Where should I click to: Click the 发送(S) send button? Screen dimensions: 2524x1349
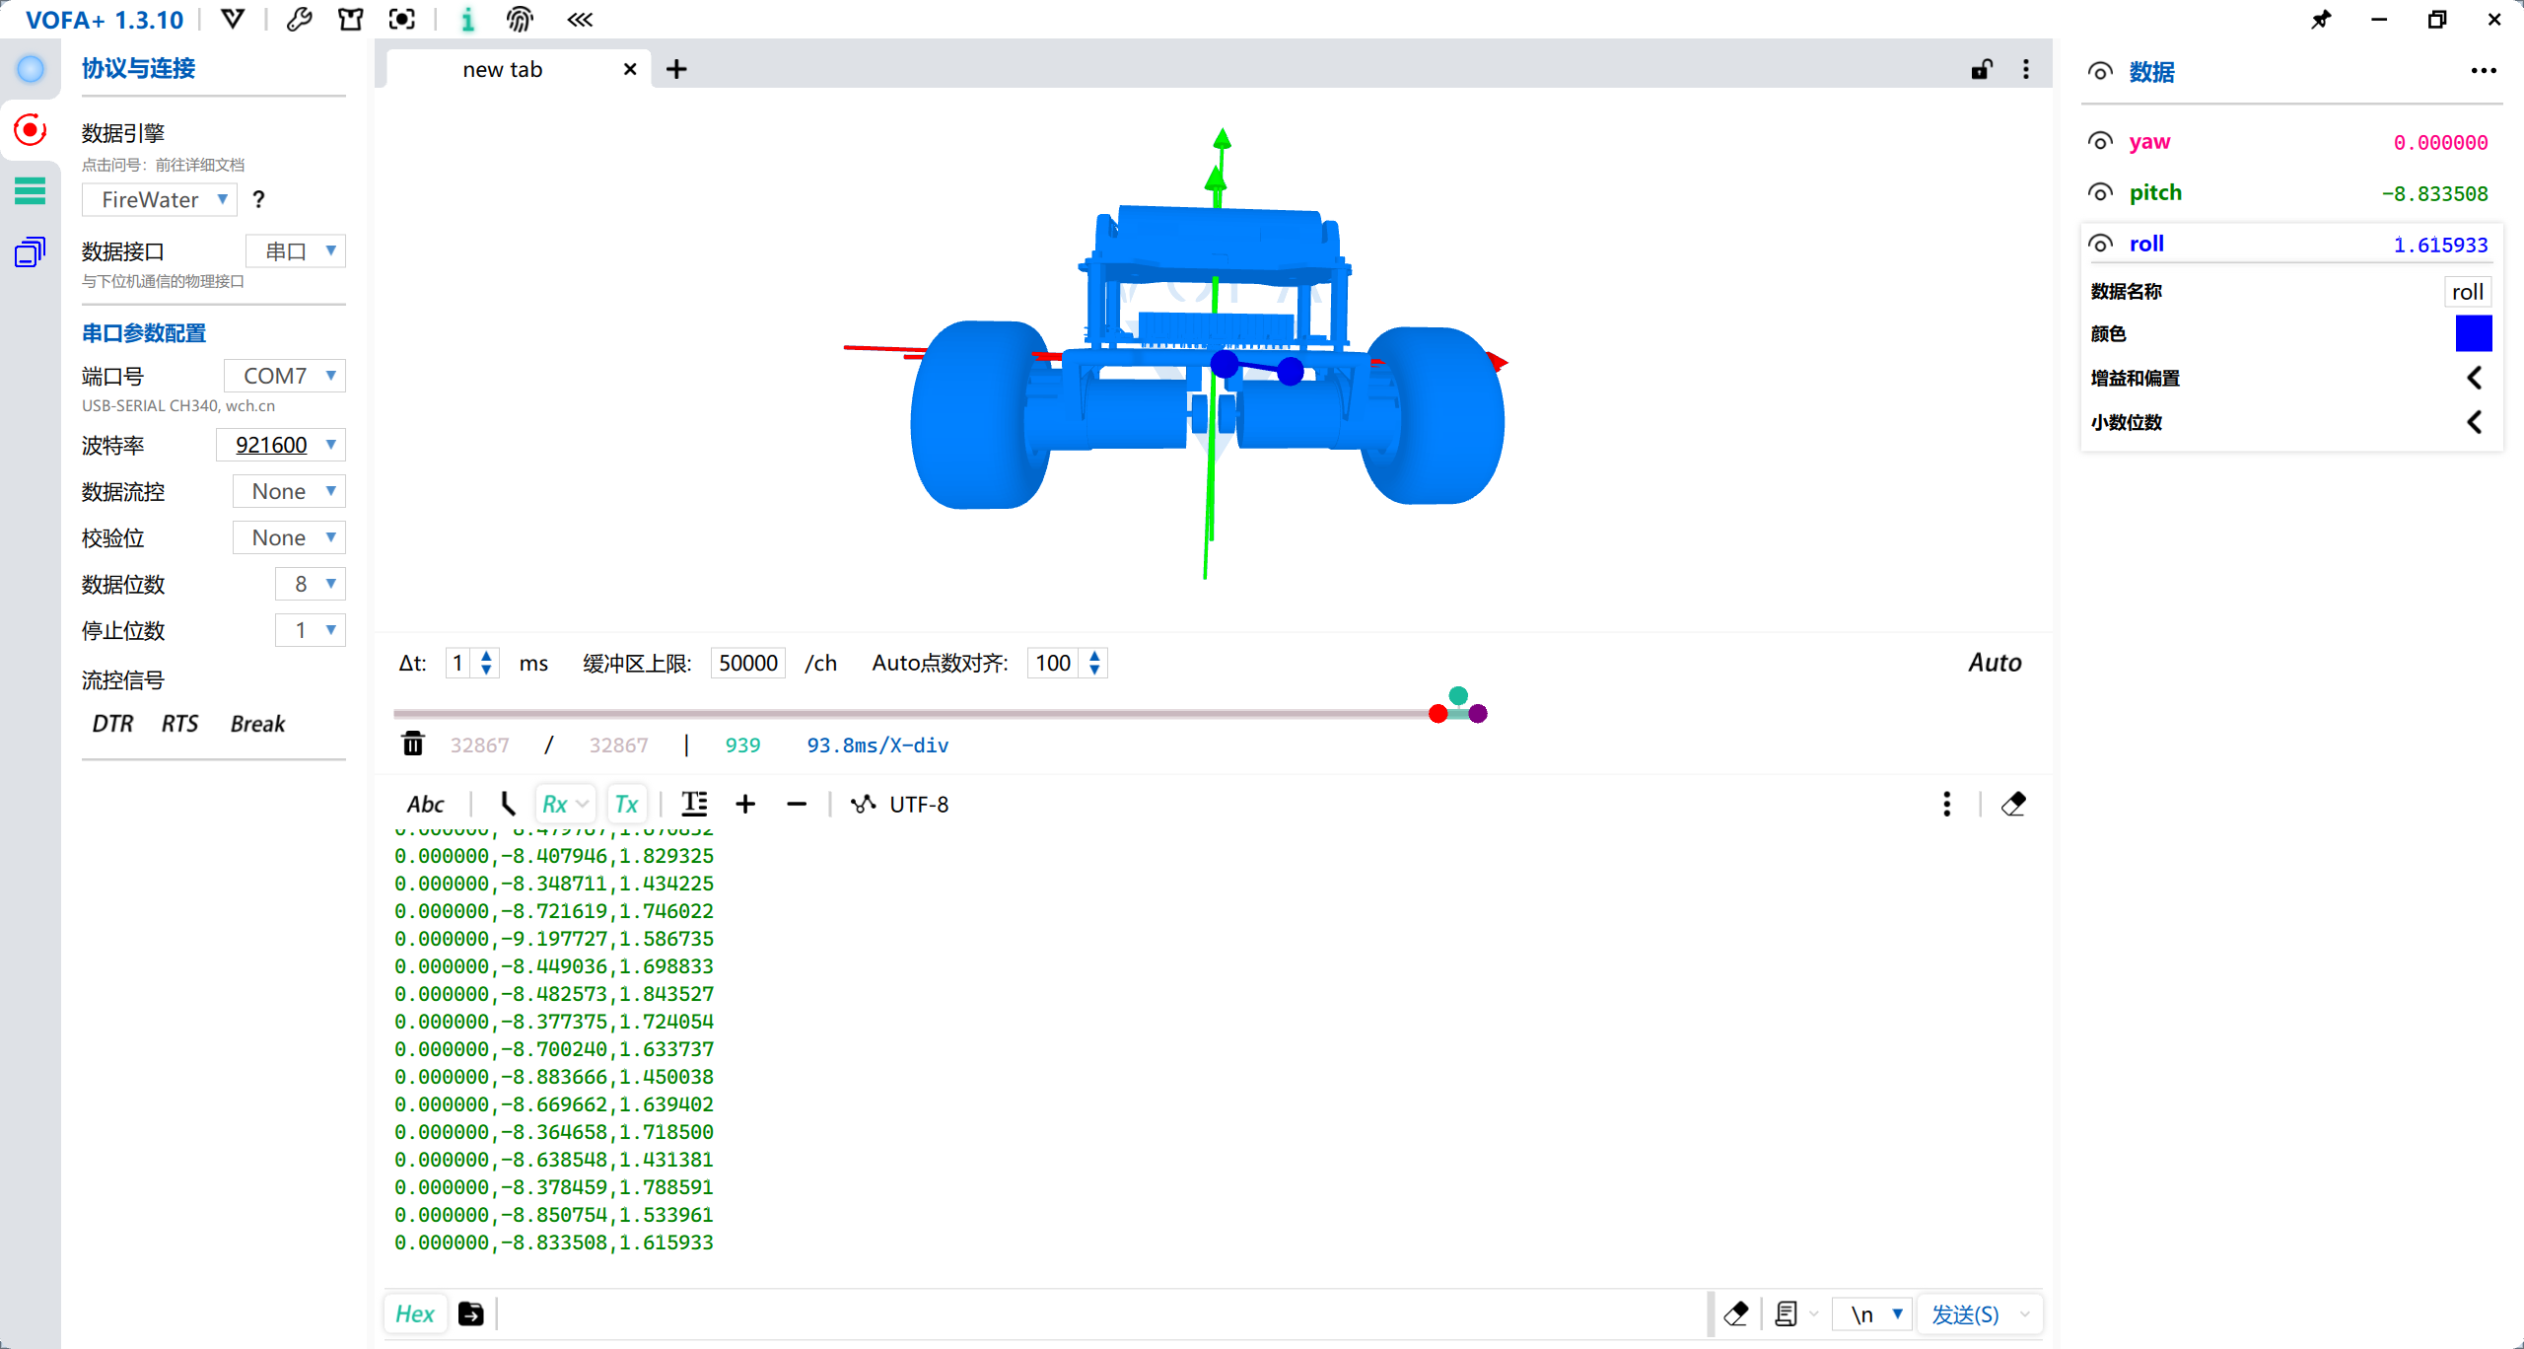(x=1965, y=1313)
